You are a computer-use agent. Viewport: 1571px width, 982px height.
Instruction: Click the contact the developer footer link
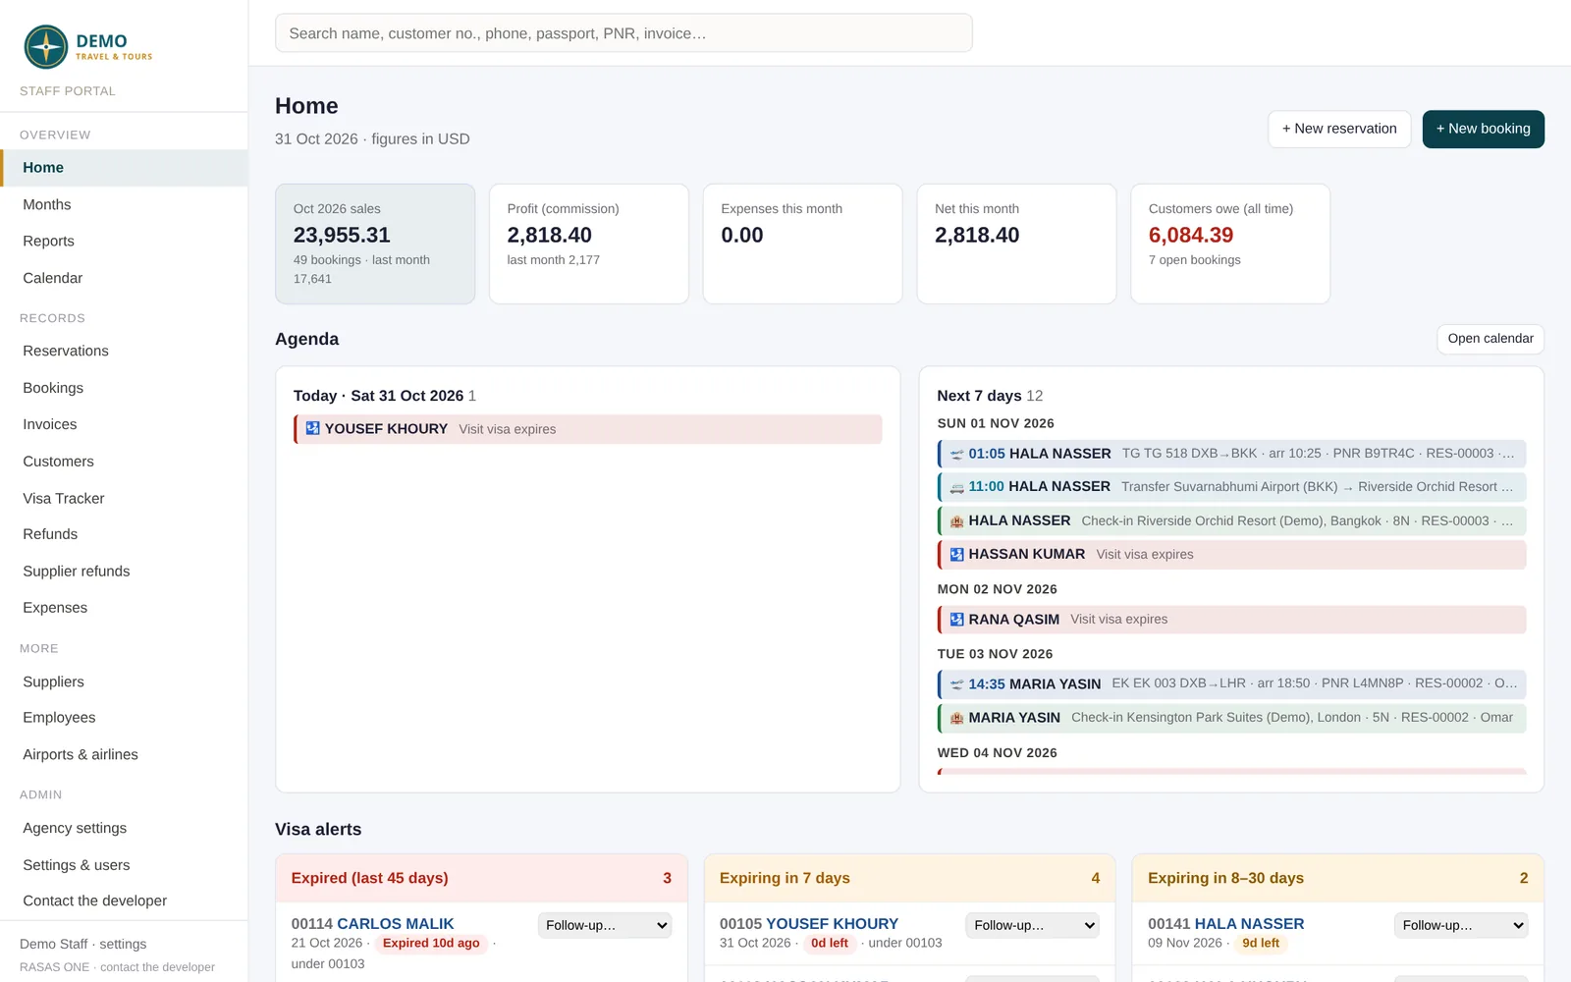pyautogui.click(x=157, y=967)
